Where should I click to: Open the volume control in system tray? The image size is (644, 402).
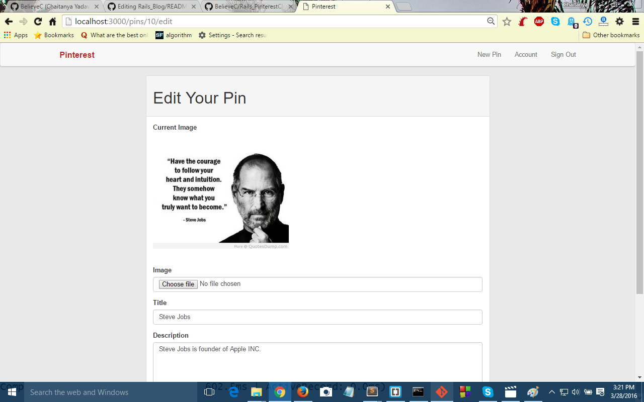(576, 392)
